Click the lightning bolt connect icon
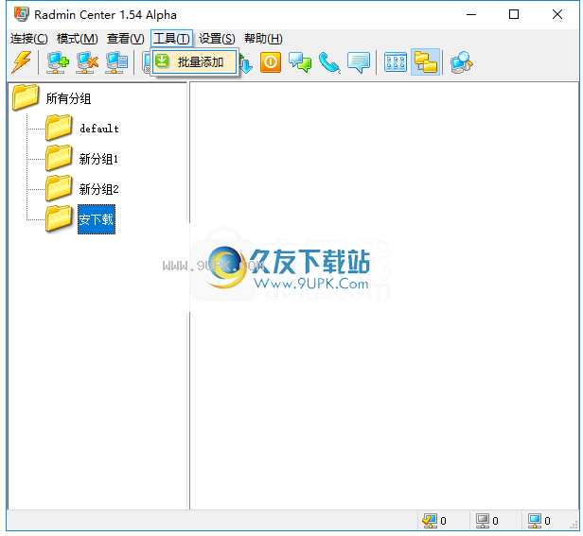This screenshot has width=583, height=536. [x=22, y=62]
